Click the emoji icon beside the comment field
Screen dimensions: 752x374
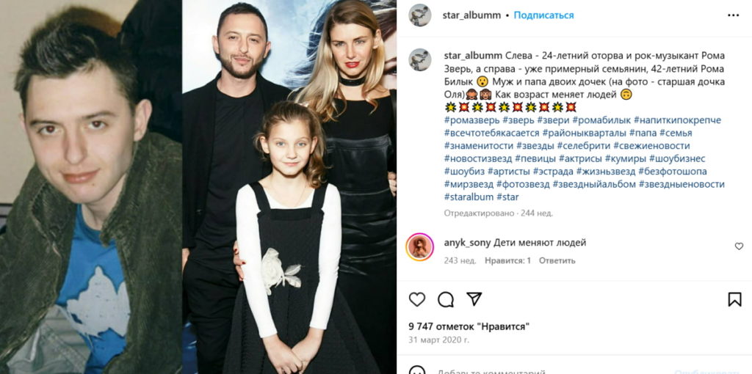tap(417, 370)
